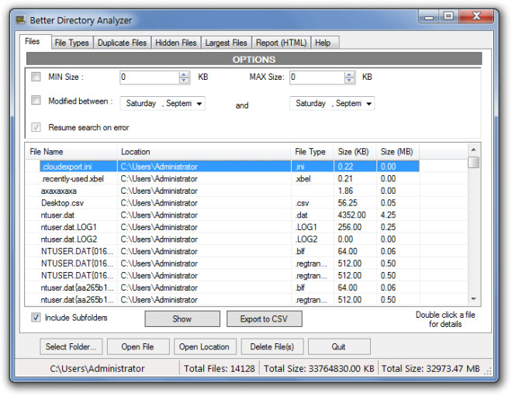This screenshot has width=512, height=396.
Task: Click the Quit button
Action: (x=339, y=346)
